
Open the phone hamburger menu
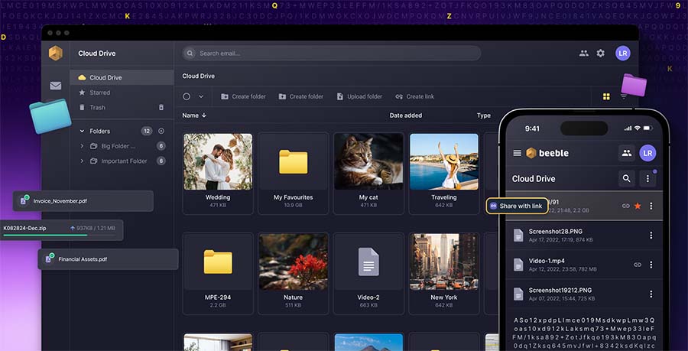(x=518, y=153)
